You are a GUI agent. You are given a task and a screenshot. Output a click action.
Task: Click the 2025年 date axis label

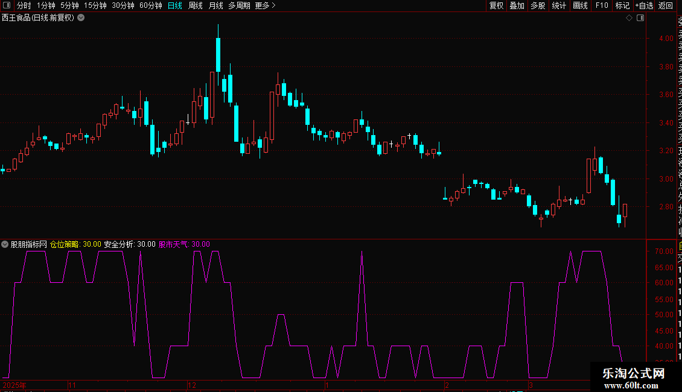tap(14, 385)
